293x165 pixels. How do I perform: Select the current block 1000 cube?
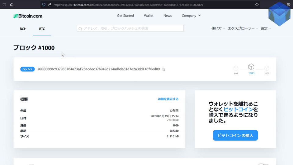[251, 67]
